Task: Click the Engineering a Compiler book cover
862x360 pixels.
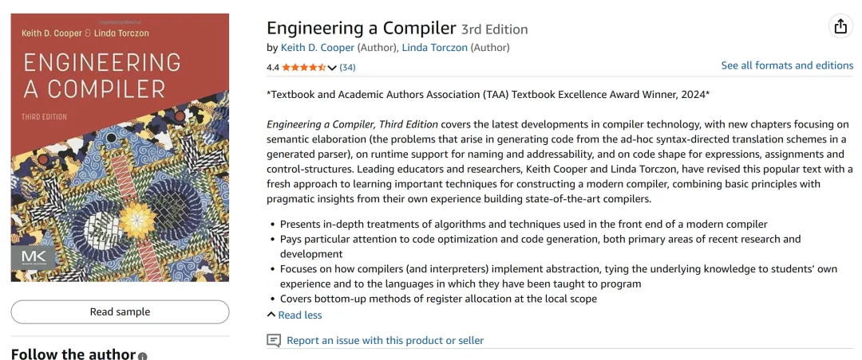Action: (x=120, y=147)
